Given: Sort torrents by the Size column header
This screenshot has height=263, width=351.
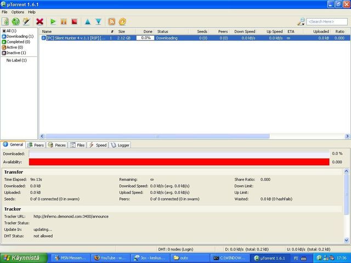Looking at the screenshot, I should (121, 31).
